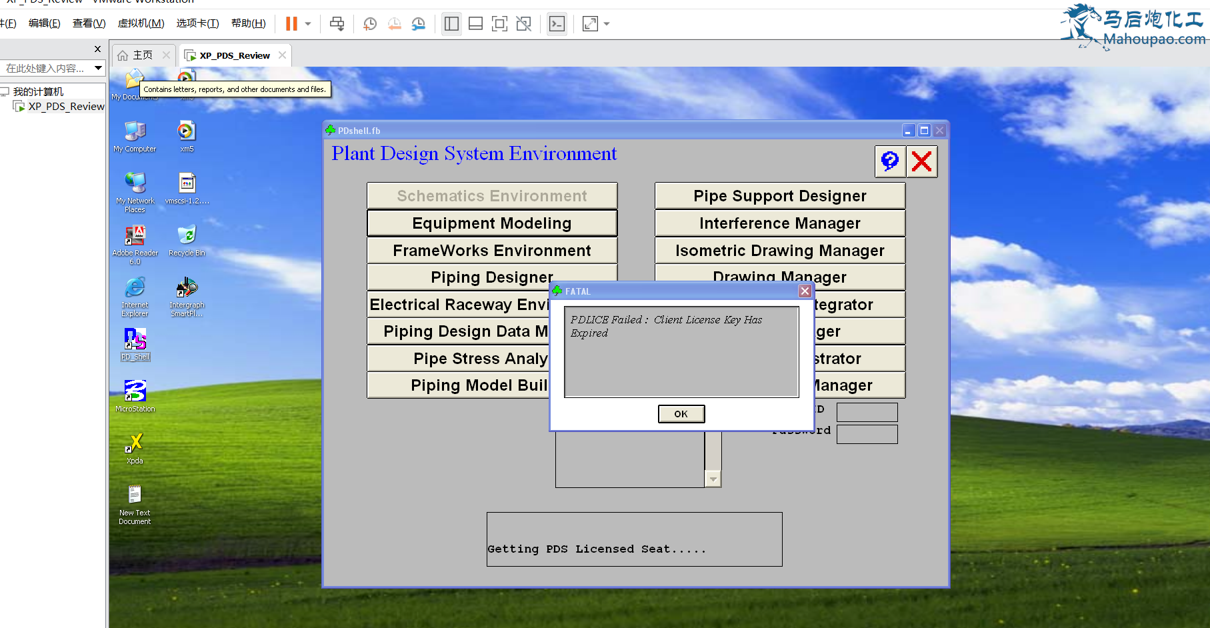Open Equipment Modeling

[492, 223]
